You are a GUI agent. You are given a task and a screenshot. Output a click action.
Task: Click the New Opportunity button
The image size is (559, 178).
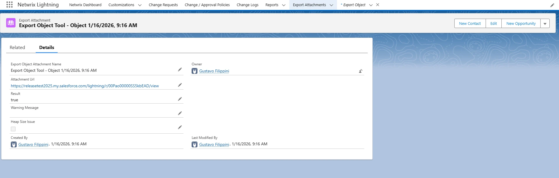(521, 24)
